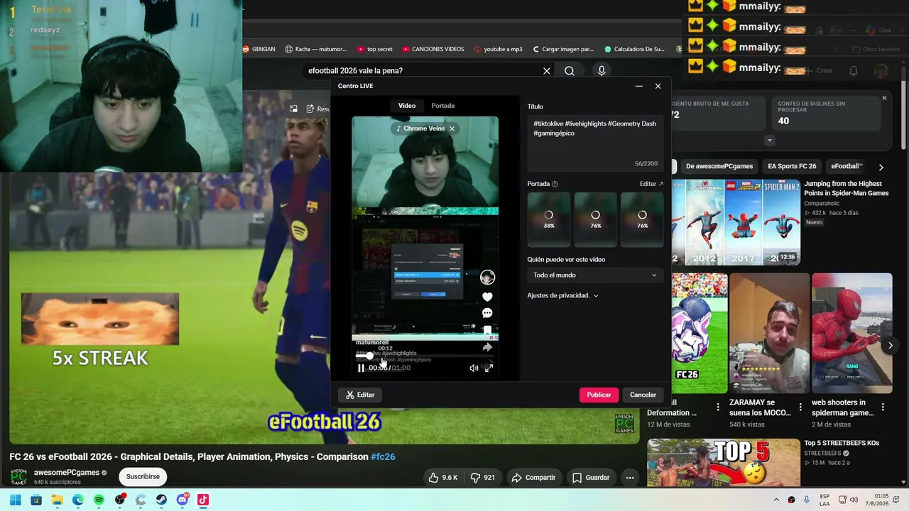Screen dimensions: 909x511
Task: Click the Cancelar button
Action: pos(643,395)
